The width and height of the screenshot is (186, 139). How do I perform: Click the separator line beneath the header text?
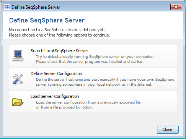93,39
